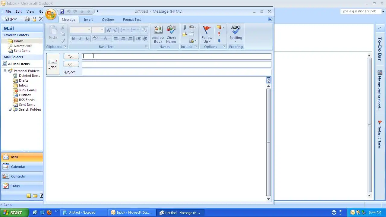Open the font name dropdown
This screenshot has height=217, width=386.
[x=89, y=30]
